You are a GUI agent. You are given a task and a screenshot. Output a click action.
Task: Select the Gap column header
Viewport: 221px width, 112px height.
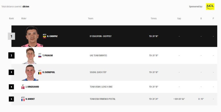(x=179, y=19)
